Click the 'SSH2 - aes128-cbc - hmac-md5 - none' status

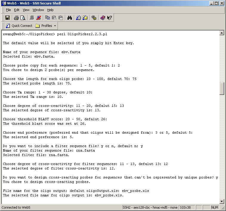point(150,207)
